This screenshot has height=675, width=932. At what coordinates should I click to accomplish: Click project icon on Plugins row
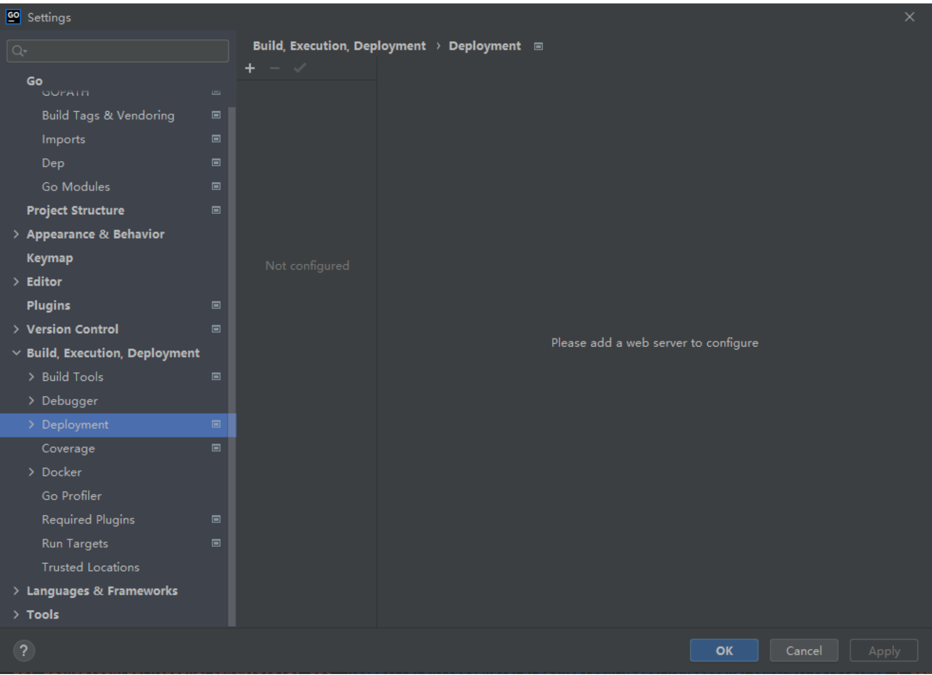(x=216, y=305)
